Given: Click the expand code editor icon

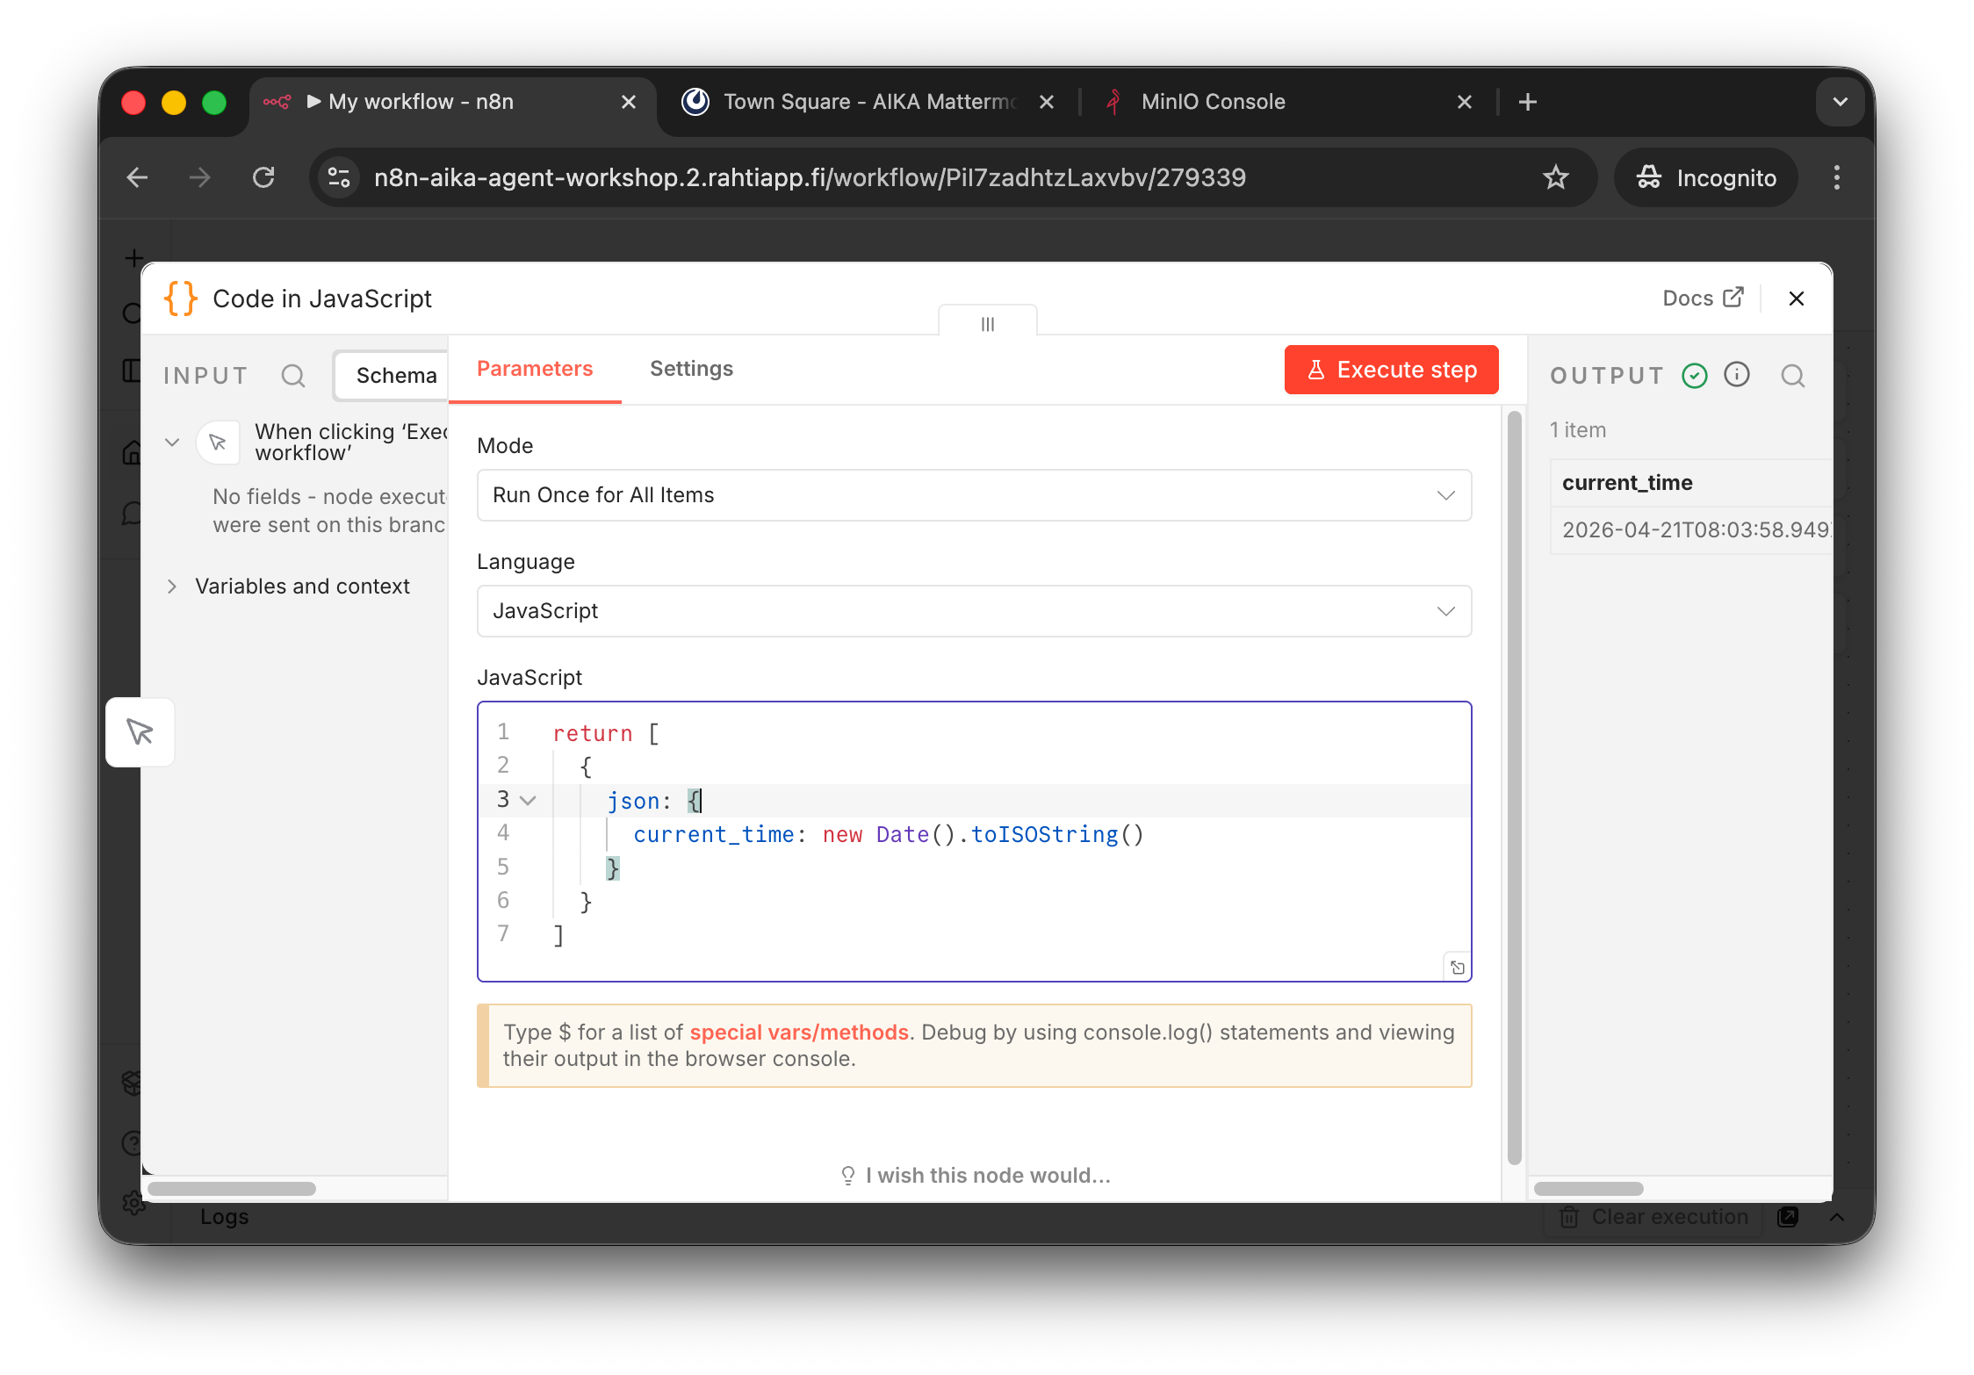Looking at the screenshot, I should pos(1458,968).
